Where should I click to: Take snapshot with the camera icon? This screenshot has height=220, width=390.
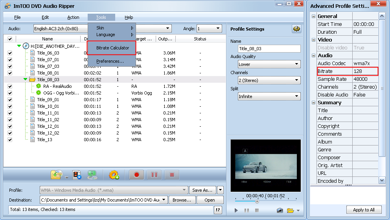pos(280,210)
